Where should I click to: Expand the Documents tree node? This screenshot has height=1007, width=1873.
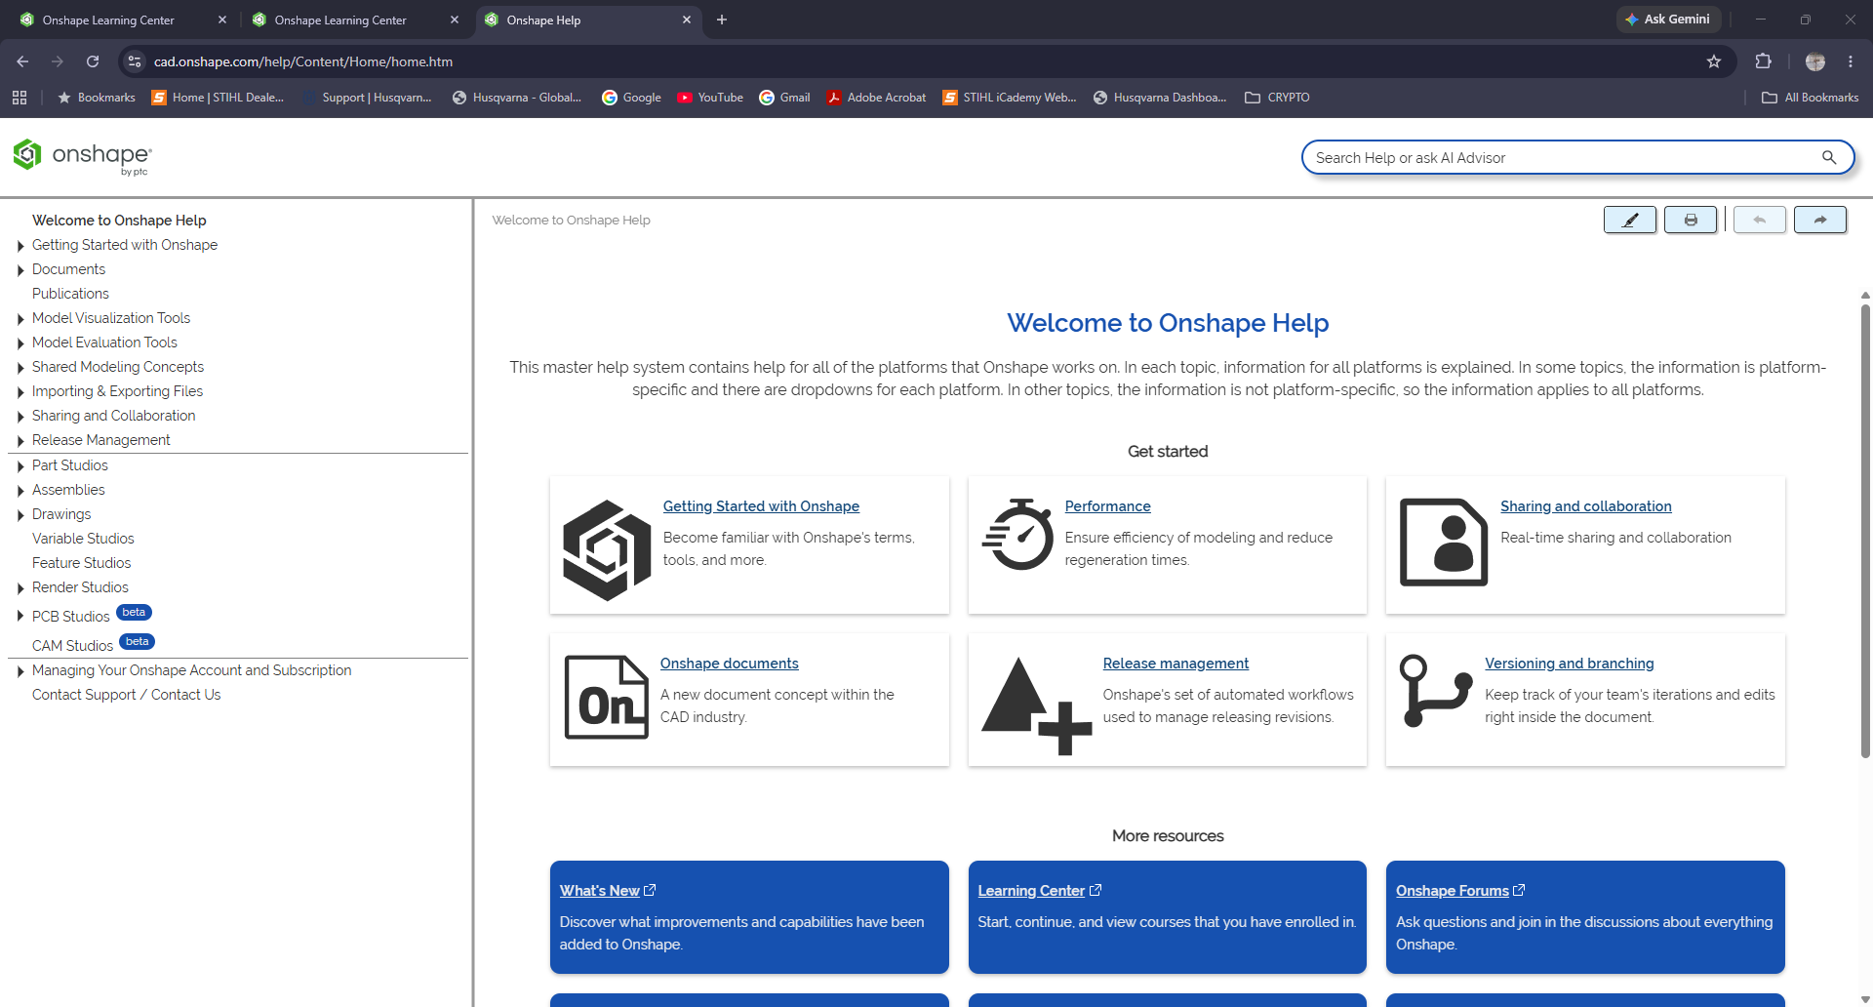click(20, 270)
